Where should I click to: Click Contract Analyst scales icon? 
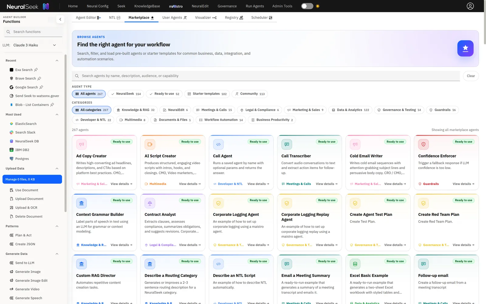pos(150,203)
